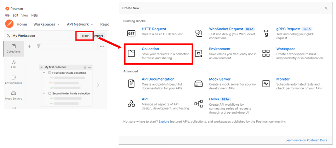
Task: Open the Help menu
Action: point(34,16)
